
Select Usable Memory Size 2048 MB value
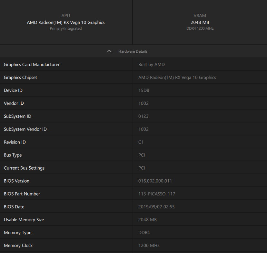pos(147,220)
